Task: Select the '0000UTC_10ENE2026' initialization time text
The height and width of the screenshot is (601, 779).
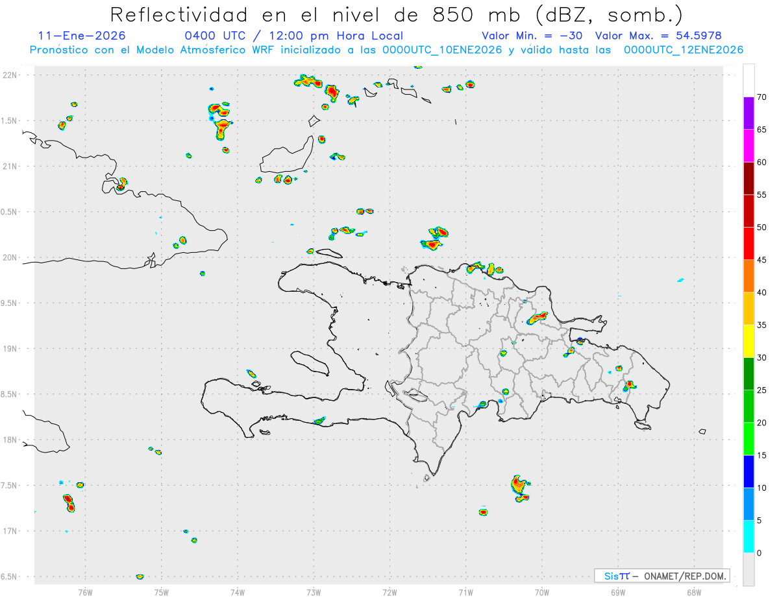Action: [442, 50]
